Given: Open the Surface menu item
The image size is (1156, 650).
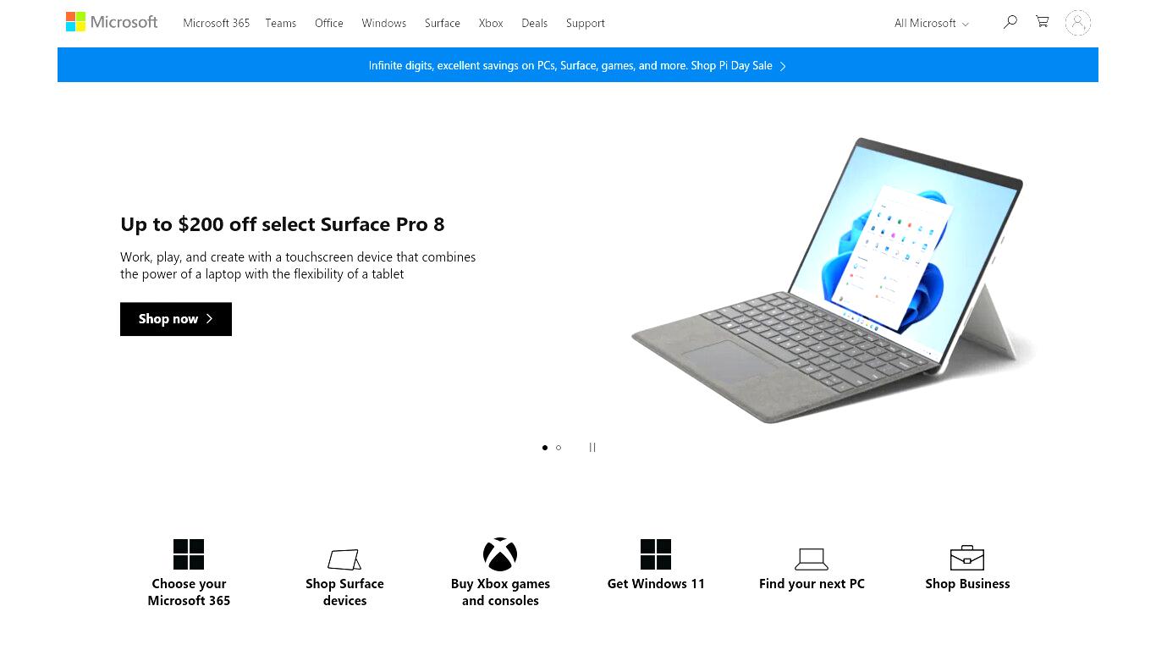Looking at the screenshot, I should [443, 23].
